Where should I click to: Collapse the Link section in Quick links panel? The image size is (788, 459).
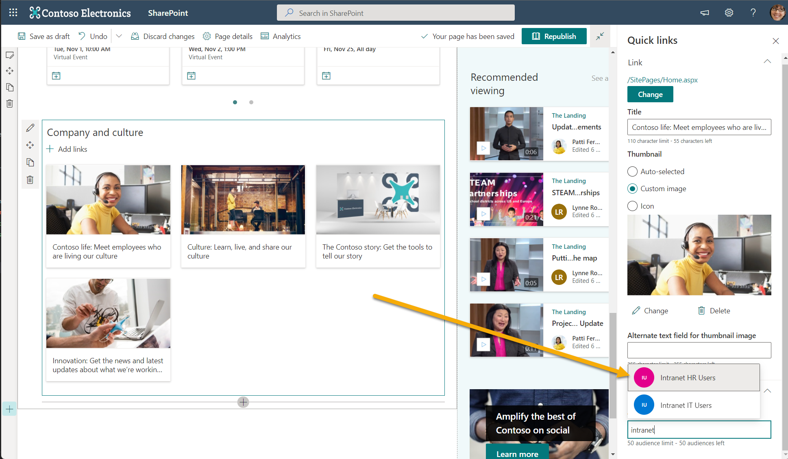click(767, 61)
